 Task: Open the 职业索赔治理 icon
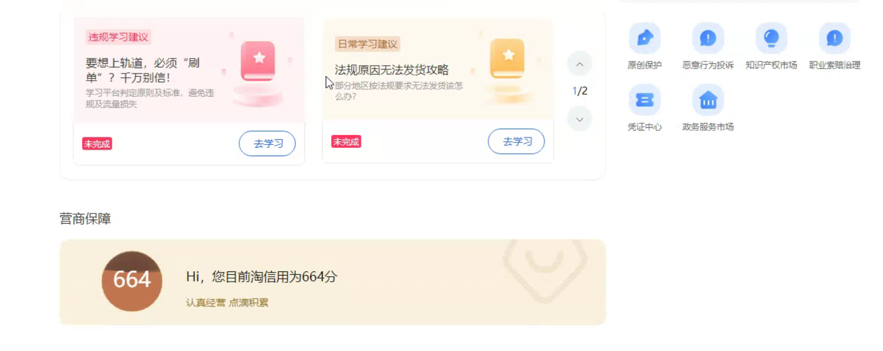[x=835, y=38]
